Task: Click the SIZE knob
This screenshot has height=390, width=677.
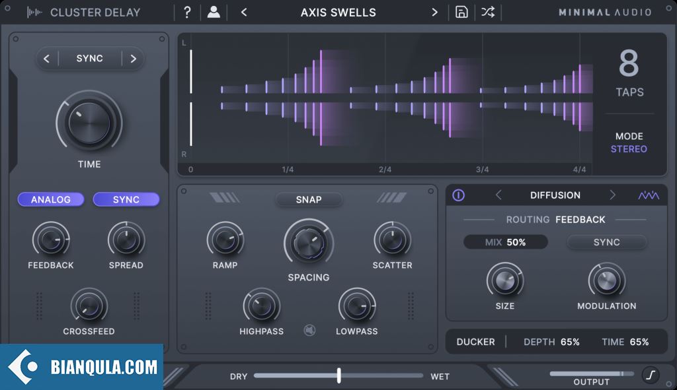Action: pos(504,281)
